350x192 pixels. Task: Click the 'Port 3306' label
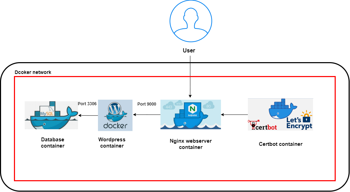[87, 104]
